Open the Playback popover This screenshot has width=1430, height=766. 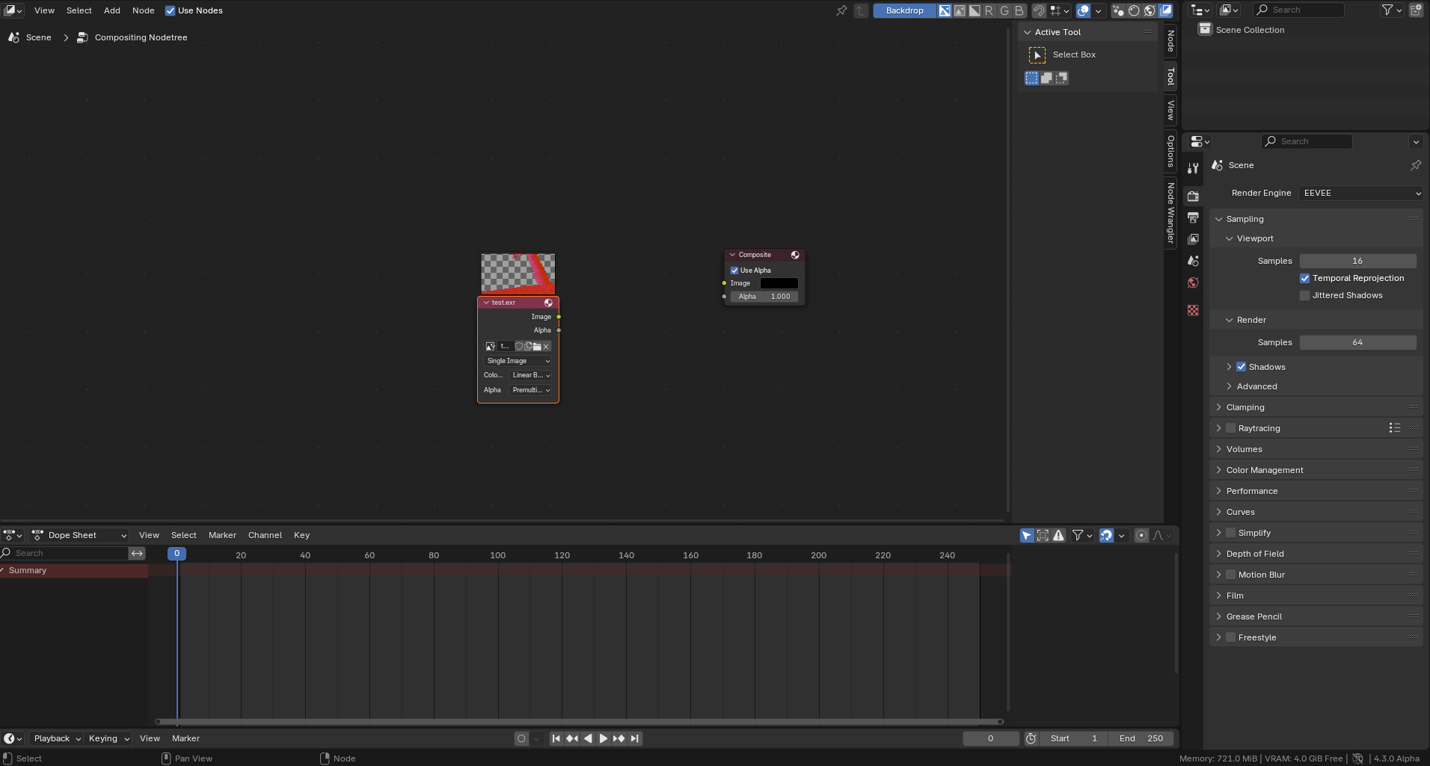[x=57, y=738]
